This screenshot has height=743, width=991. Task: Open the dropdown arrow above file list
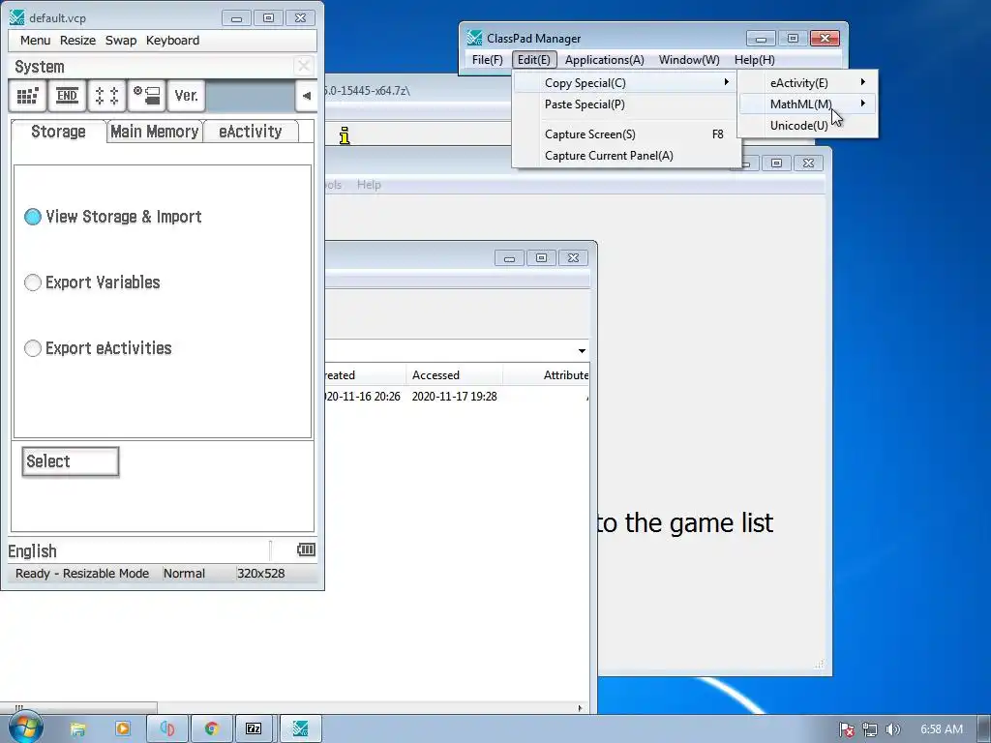point(582,350)
